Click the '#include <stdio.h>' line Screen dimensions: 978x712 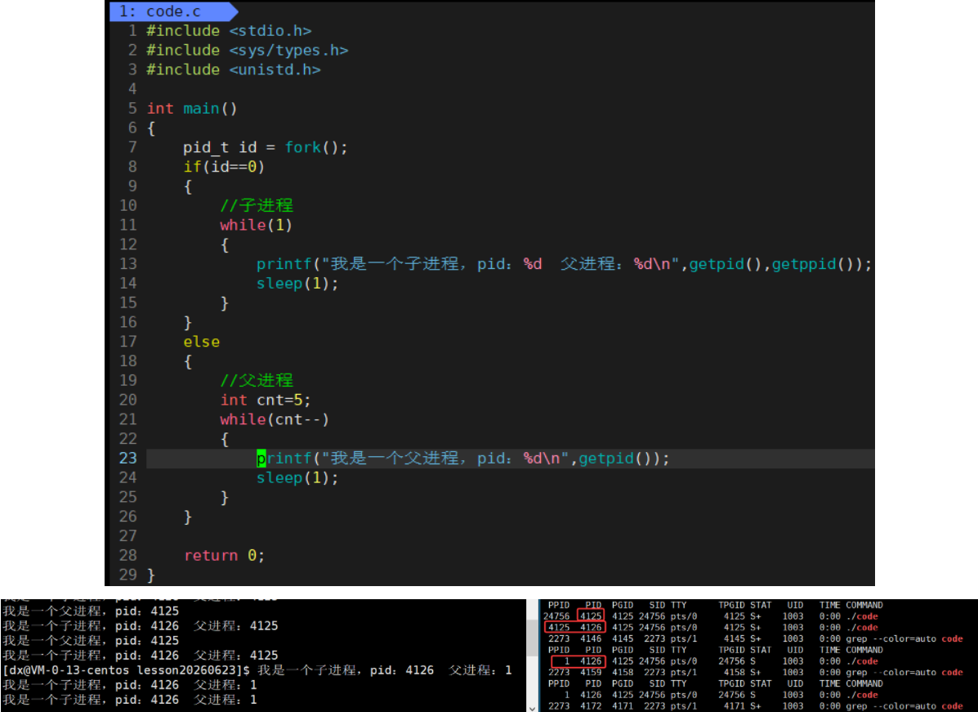tap(228, 30)
